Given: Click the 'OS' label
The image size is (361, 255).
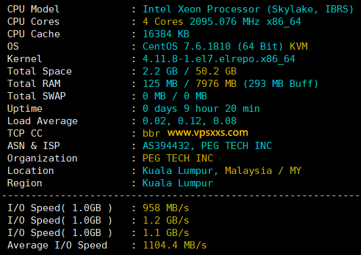Looking at the screenshot, I should point(13,46).
